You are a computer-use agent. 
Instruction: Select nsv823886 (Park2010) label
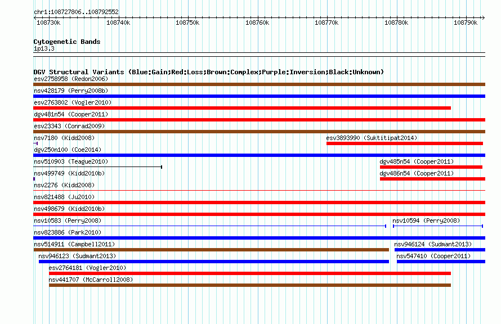tap(68, 232)
